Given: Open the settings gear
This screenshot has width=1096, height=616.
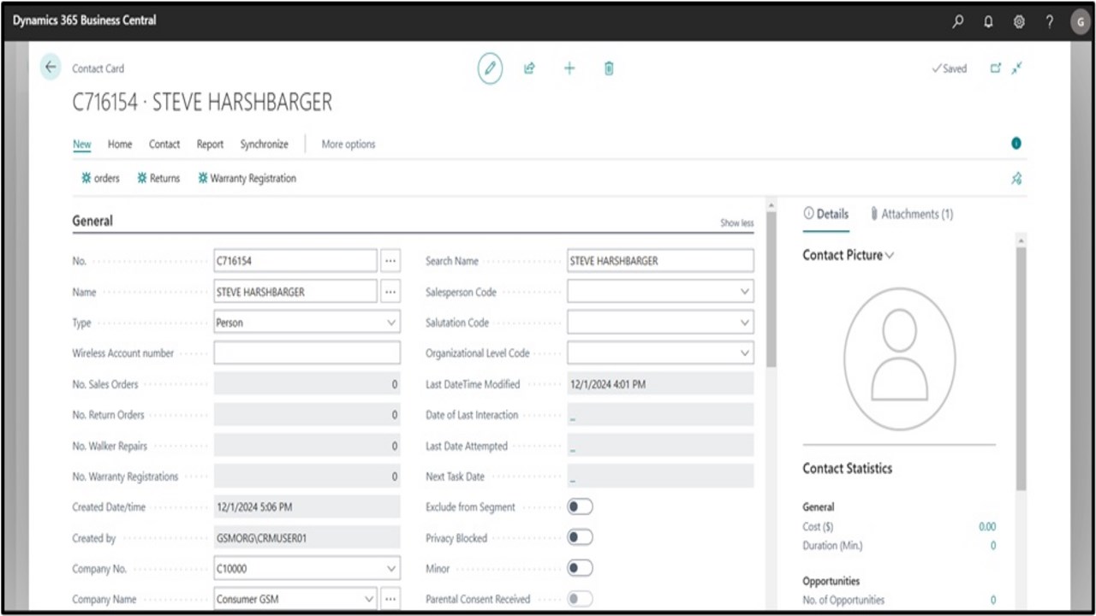Looking at the screenshot, I should click(1019, 21).
